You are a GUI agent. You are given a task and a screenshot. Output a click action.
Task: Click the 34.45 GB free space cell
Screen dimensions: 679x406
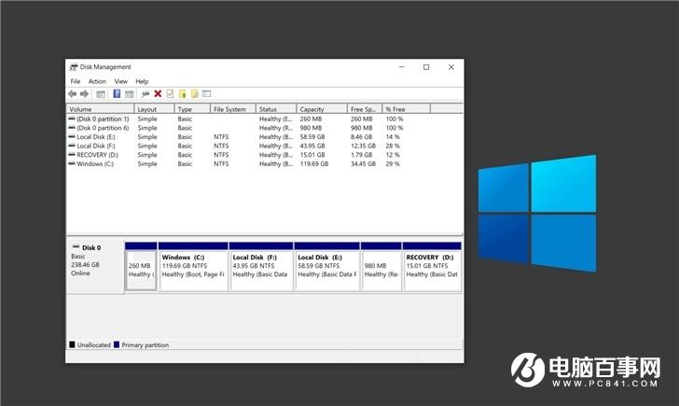pyautogui.click(x=364, y=163)
